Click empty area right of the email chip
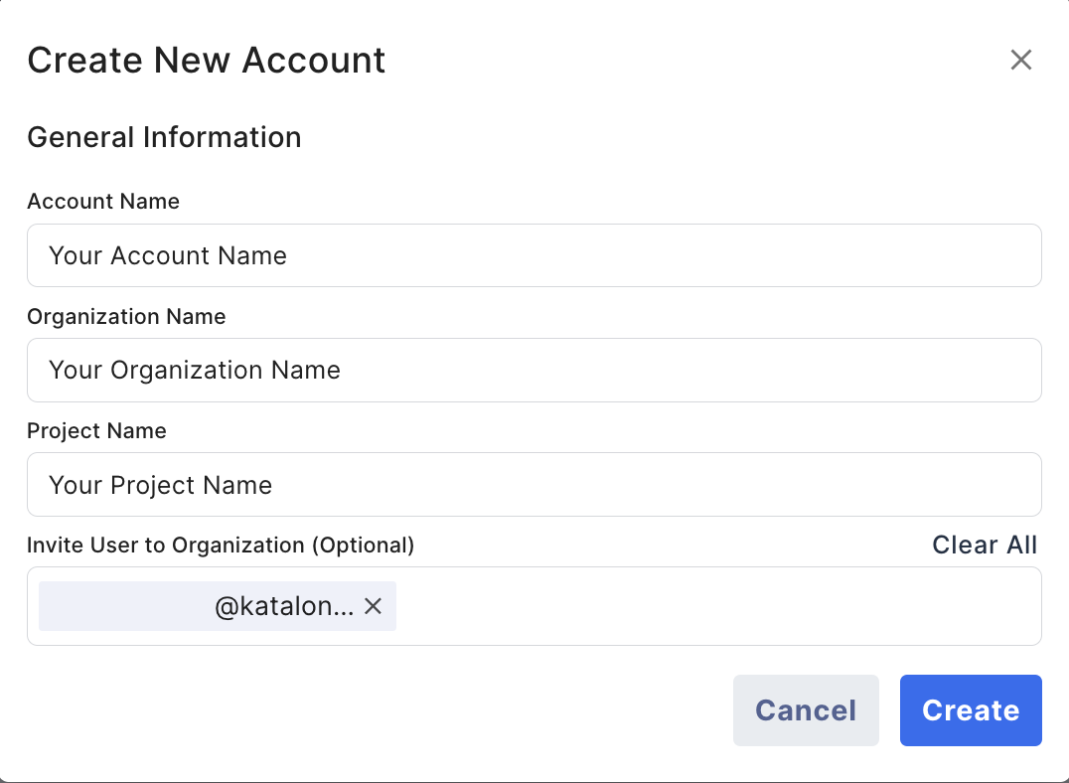This screenshot has height=783, width=1069. tap(715, 606)
